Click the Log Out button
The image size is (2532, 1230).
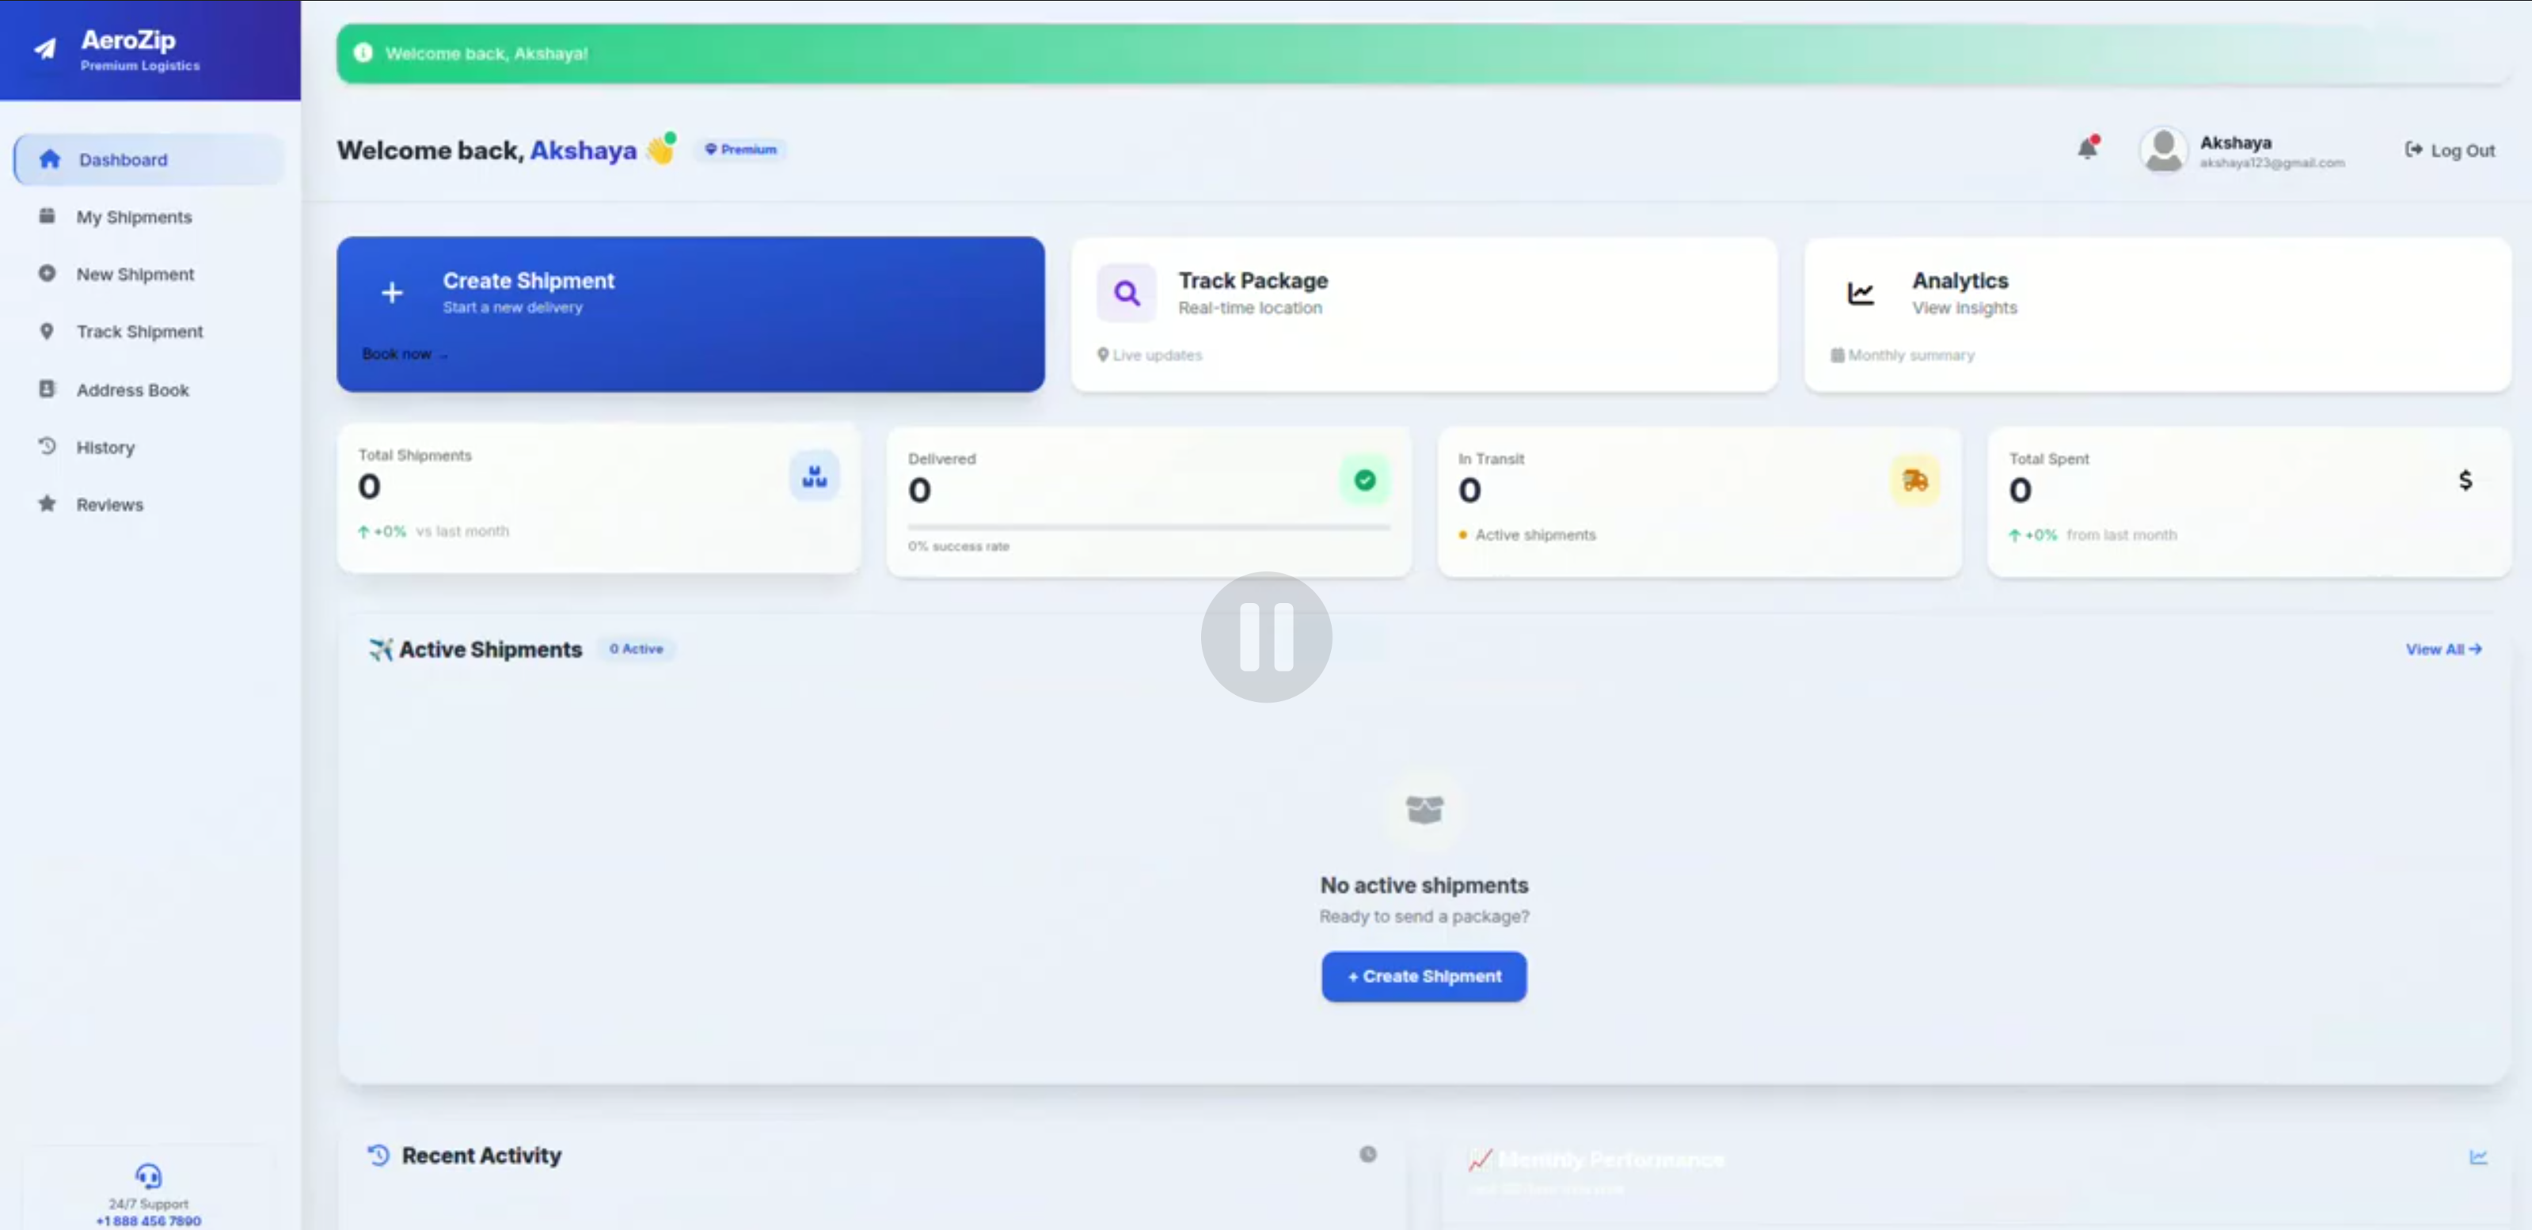[x=2450, y=150]
